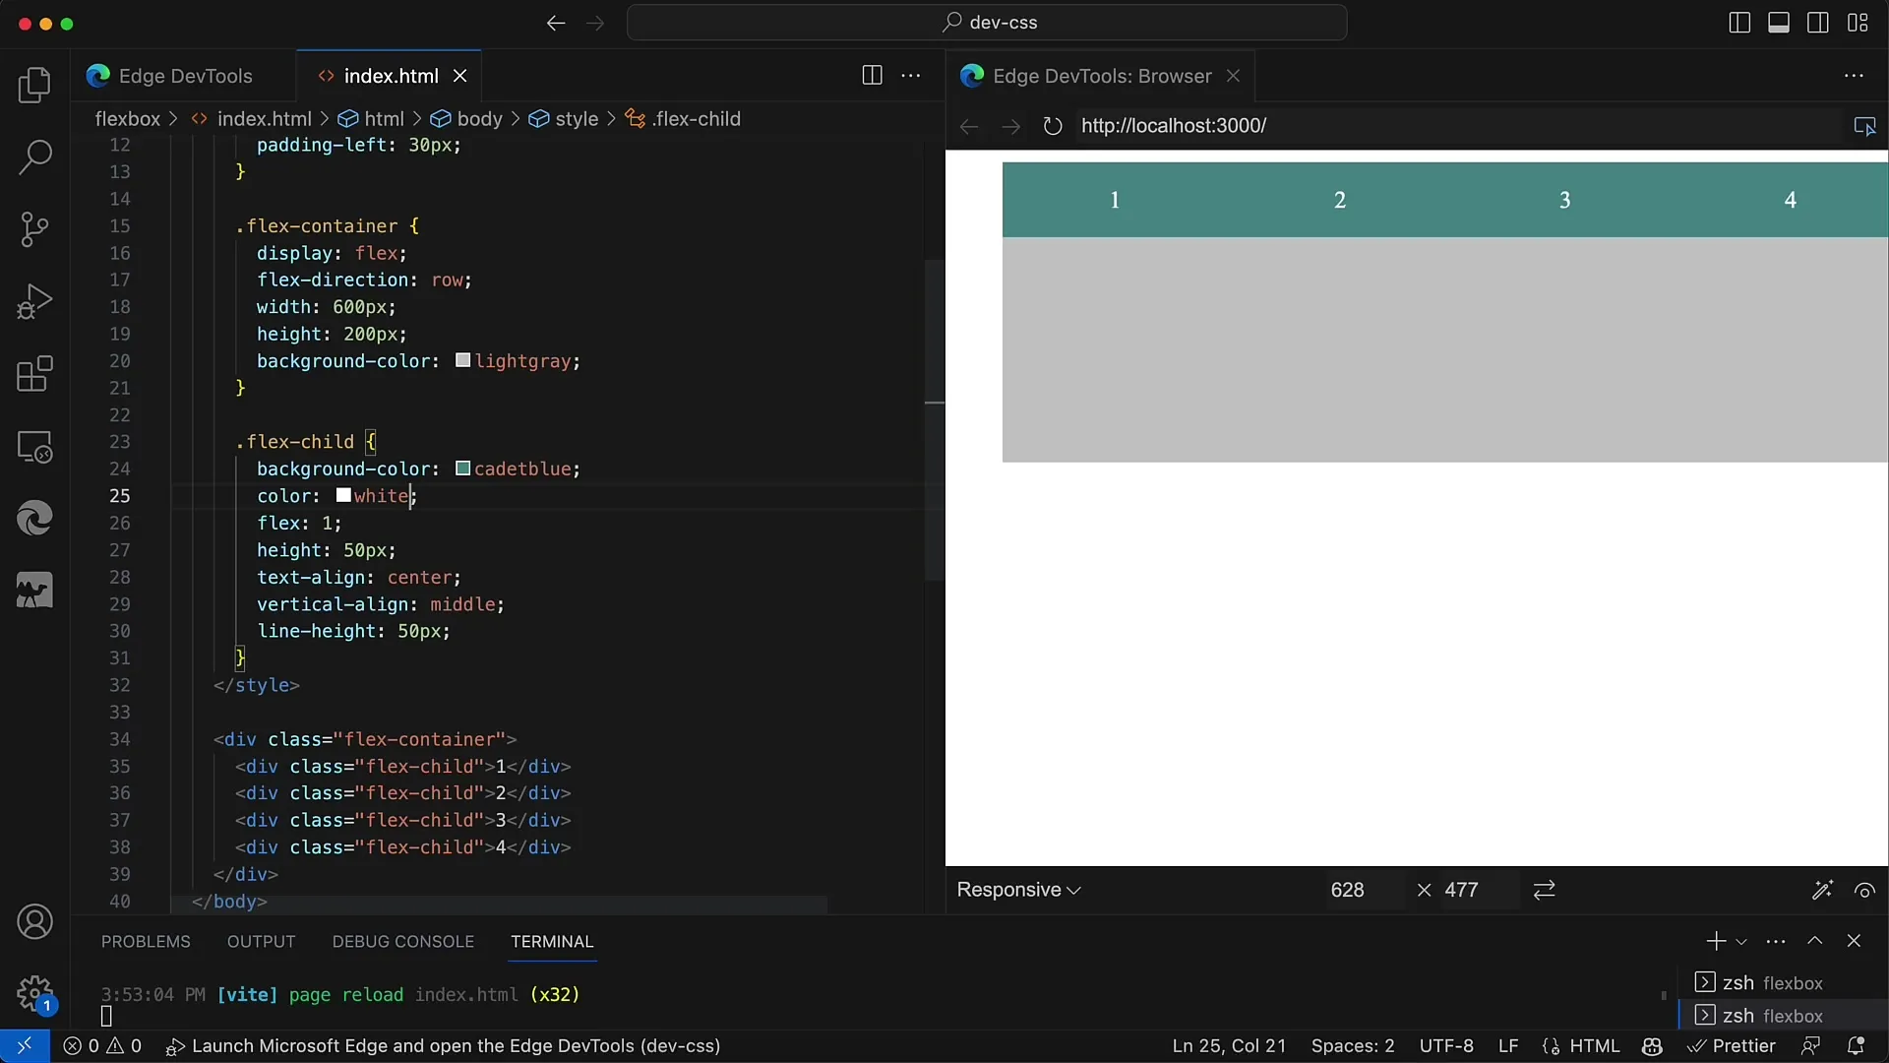The width and height of the screenshot is (1889, 1063).
Task: Click the Spaces: 2 indentation setting
Action: tap(1353, 1046)
